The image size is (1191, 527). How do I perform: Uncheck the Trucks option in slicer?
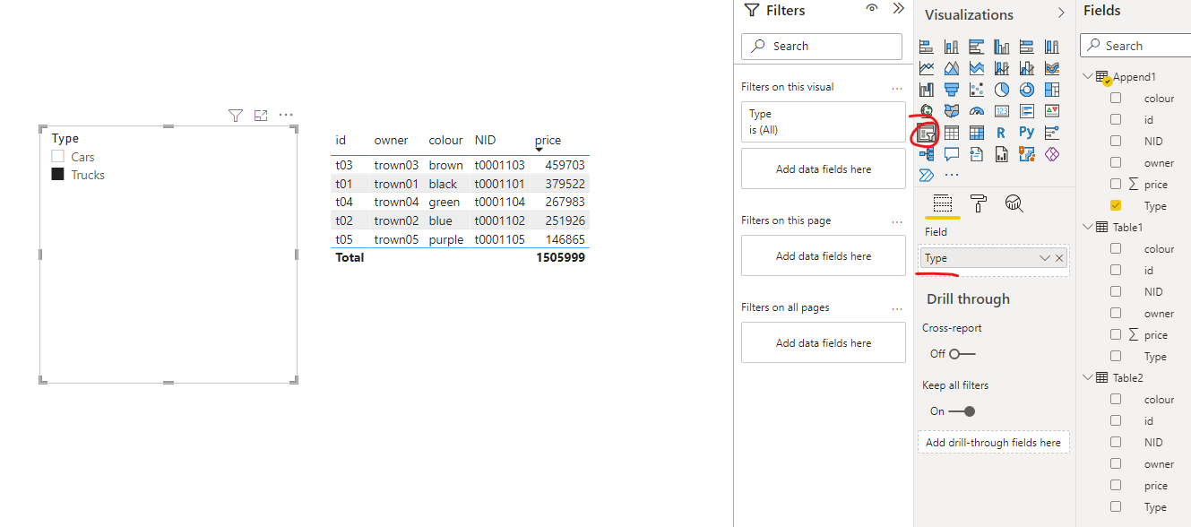click(58, 175)
